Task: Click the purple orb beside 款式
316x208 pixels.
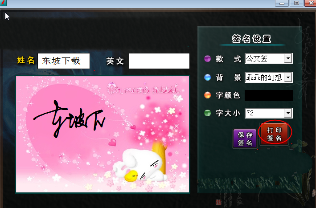Action: tap(207, 59)
